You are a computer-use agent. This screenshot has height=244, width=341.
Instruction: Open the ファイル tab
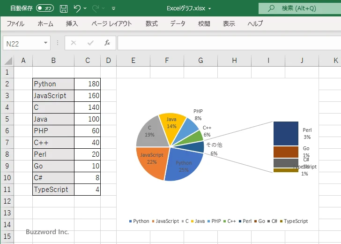(15, 23)
